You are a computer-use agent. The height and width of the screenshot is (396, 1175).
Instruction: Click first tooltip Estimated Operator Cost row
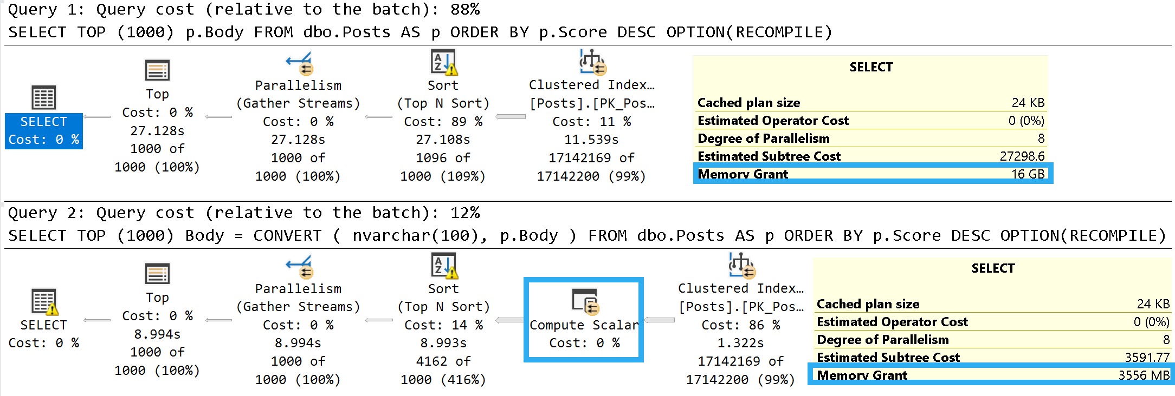(871, 121)
